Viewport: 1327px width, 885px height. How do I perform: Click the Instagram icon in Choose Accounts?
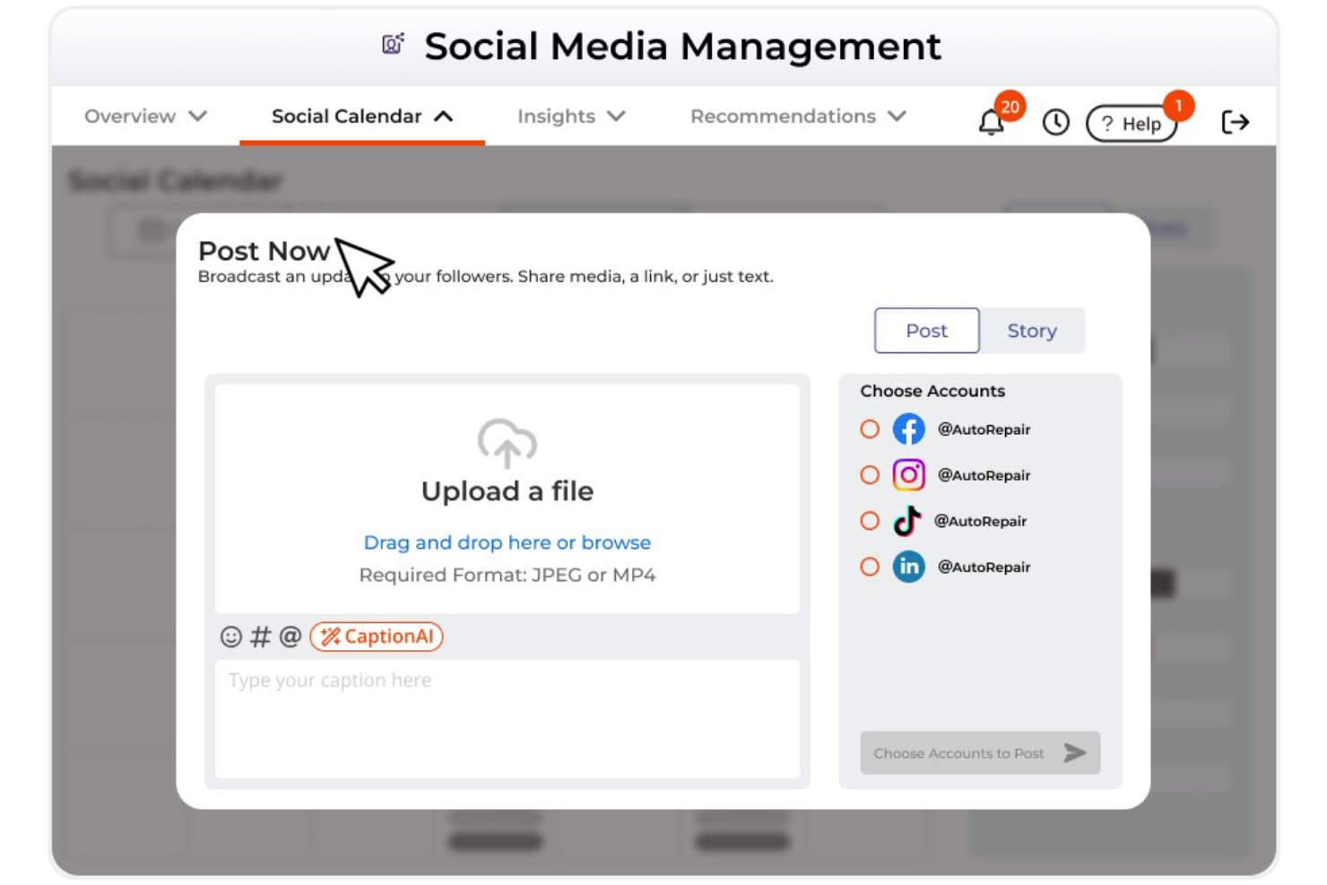[x=908, y=475]
